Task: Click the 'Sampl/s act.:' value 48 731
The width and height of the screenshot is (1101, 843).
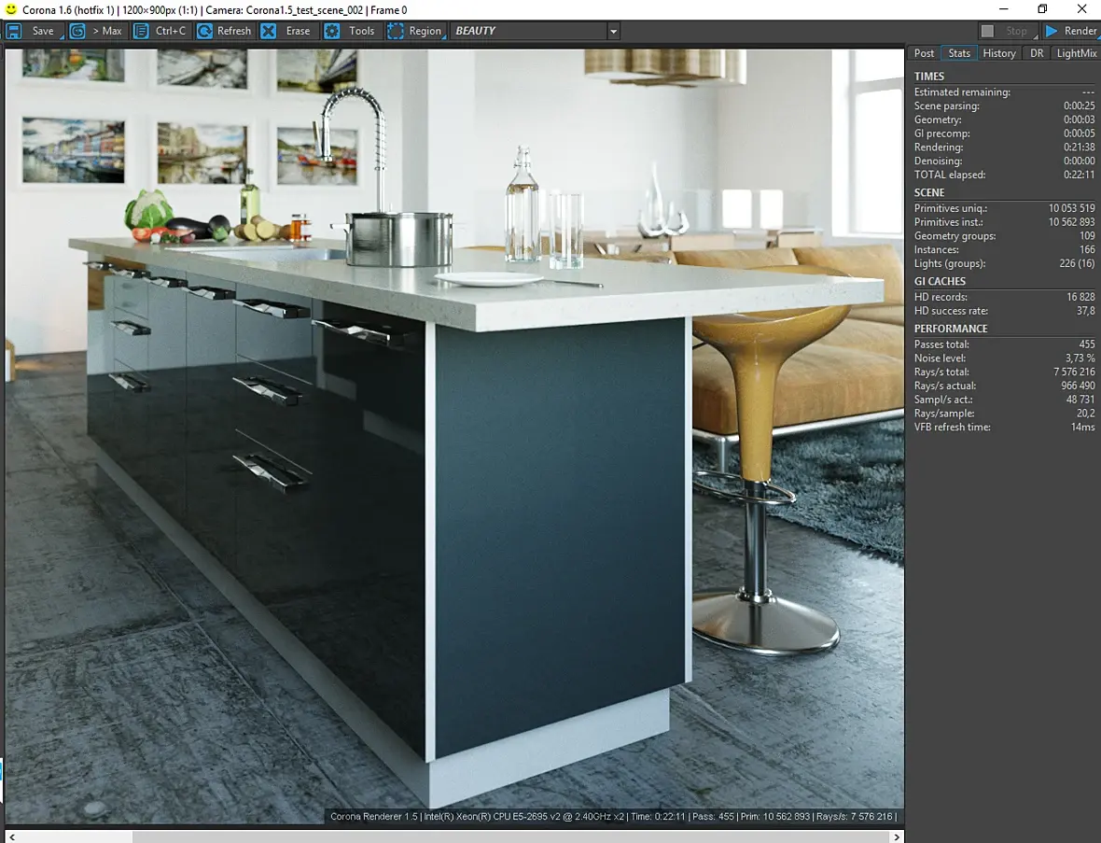Action: tap(1080, 400)
